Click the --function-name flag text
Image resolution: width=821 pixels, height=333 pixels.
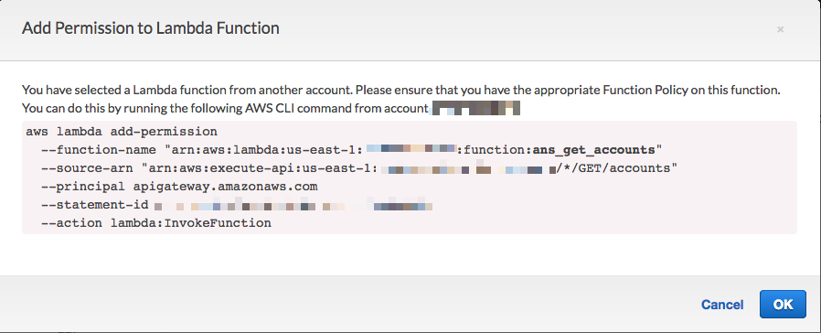point(99,150)
